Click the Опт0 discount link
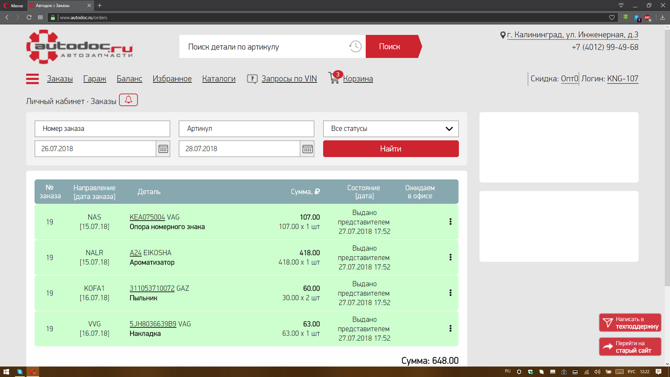The height and width of the screenshot is (377, 670). tap(569, 79)
